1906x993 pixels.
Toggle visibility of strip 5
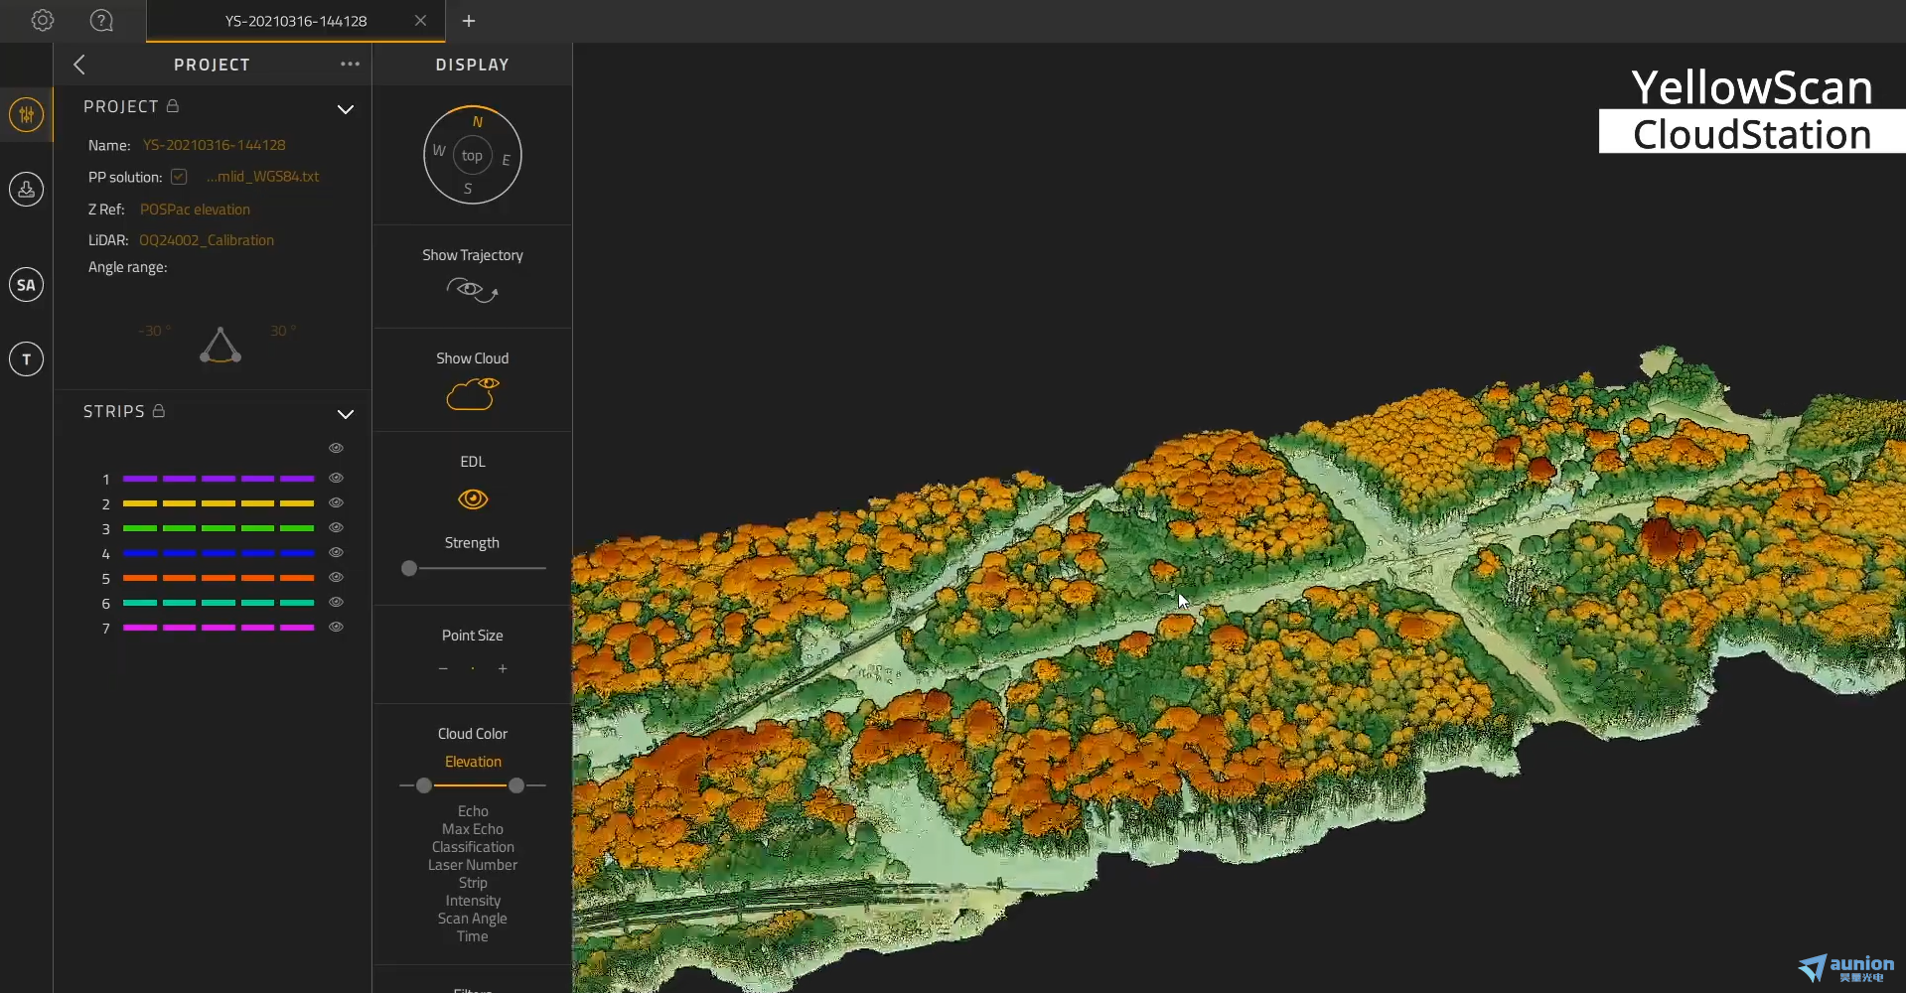click(x=336, y=577)
